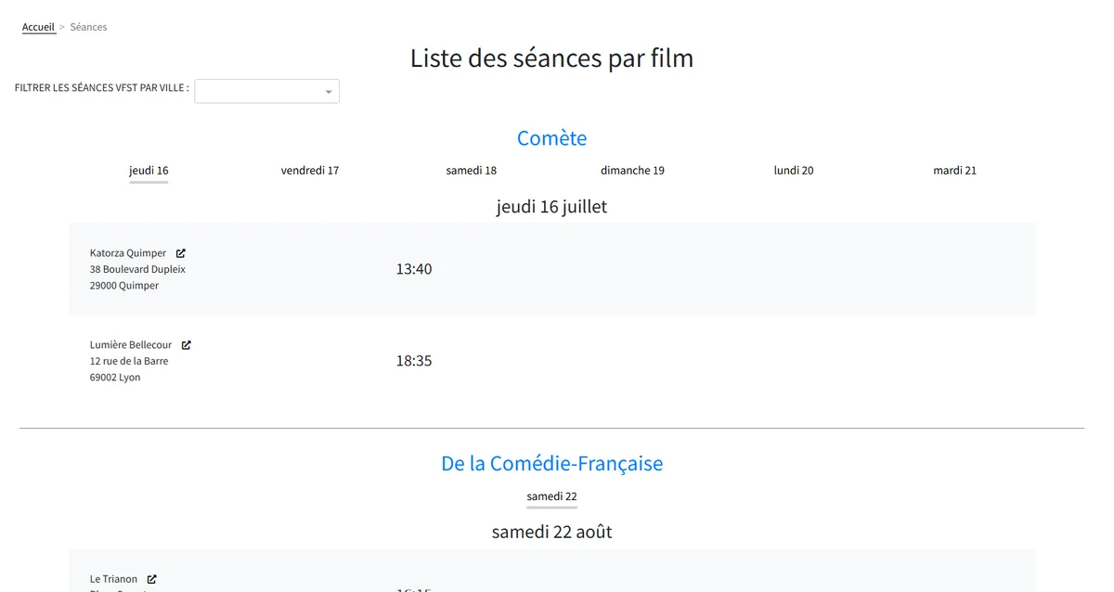Click the address 12 rue de la Barre

(x=129, y=361)
